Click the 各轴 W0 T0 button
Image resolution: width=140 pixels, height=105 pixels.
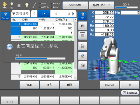pos(101,5)
